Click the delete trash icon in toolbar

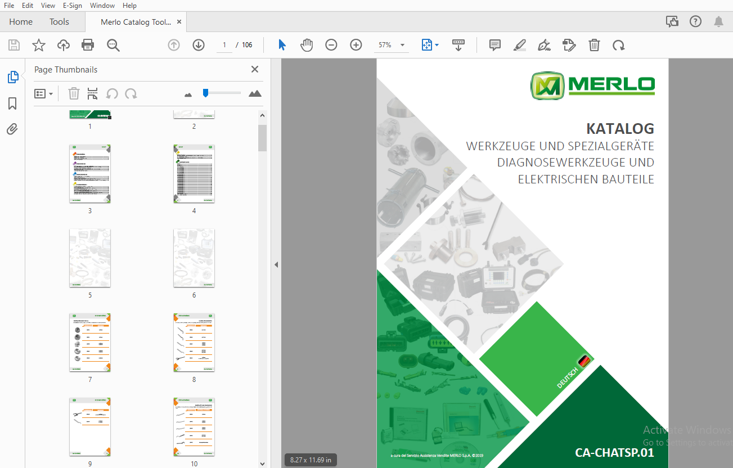point(594,45)
